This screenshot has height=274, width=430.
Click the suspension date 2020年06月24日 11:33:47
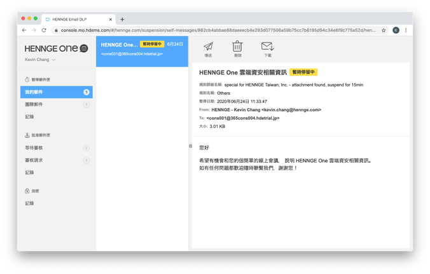(x=242, y=101)
